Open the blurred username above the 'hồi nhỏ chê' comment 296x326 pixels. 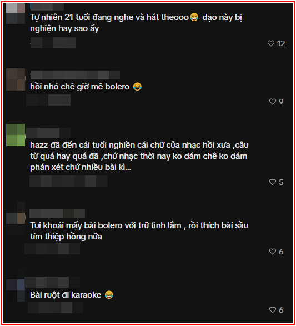pyautogui.click(x=75, y=75)
